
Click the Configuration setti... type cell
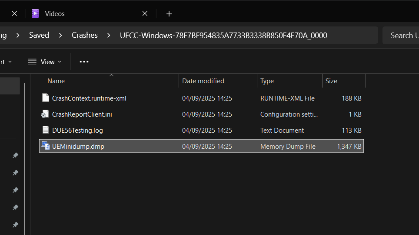point(289,114)
